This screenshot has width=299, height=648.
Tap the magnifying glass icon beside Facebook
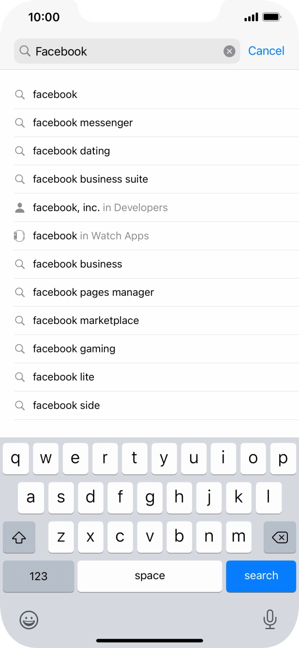[x=24, y=51]
